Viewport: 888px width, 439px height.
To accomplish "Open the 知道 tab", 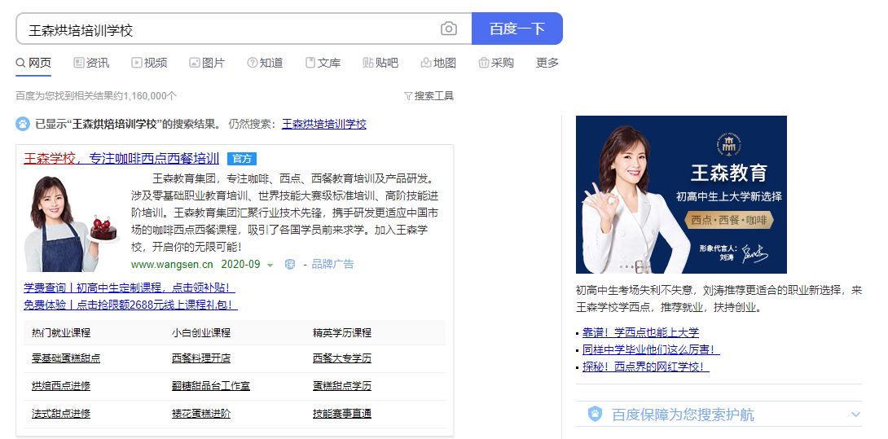I will point(265,63).
